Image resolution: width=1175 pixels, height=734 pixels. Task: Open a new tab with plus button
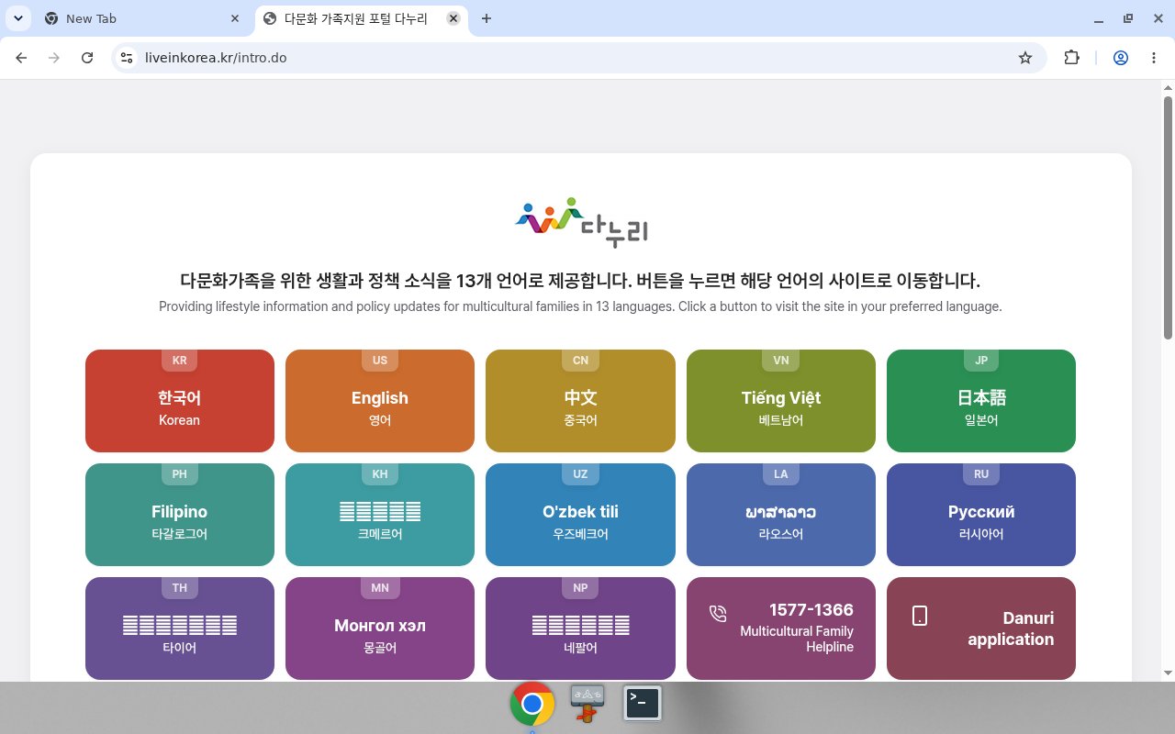[487, 18]
